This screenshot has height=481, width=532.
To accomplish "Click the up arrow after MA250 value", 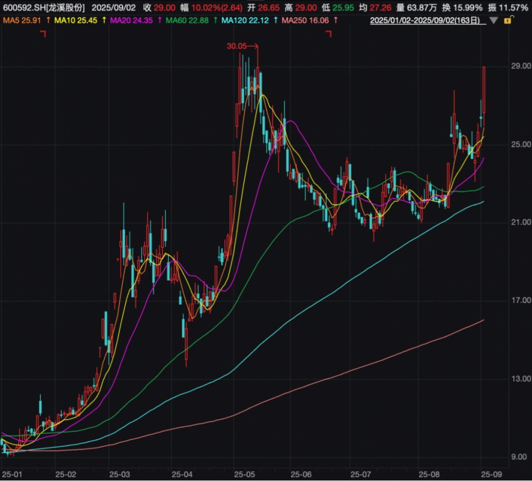I will coord(336,20).
